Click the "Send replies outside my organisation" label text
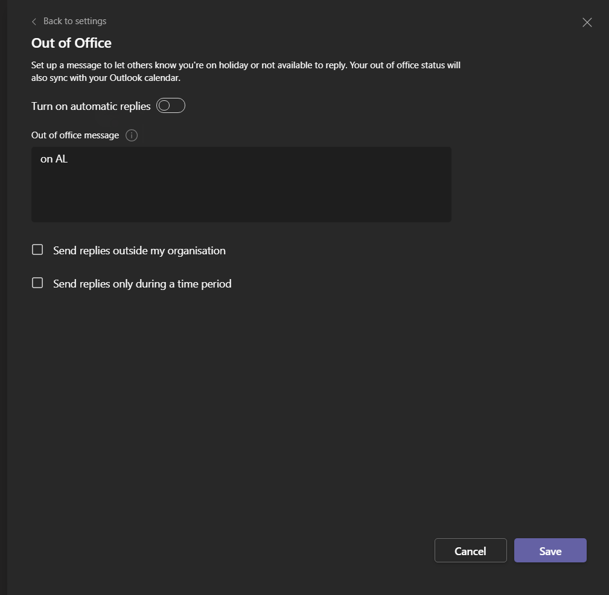Viewport: 609px width, 595px height. [x=139, y=251]
